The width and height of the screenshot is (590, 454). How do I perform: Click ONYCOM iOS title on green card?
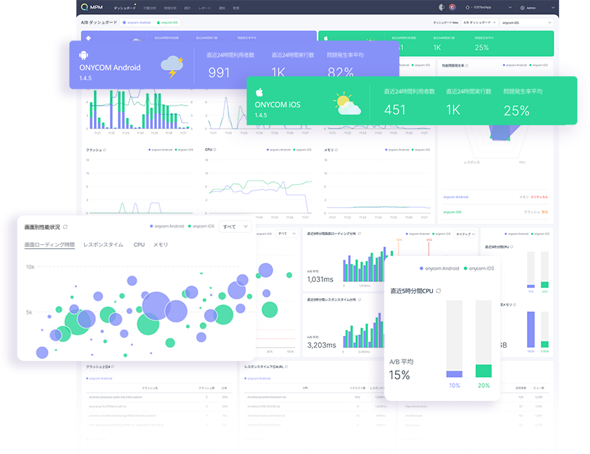277,105
